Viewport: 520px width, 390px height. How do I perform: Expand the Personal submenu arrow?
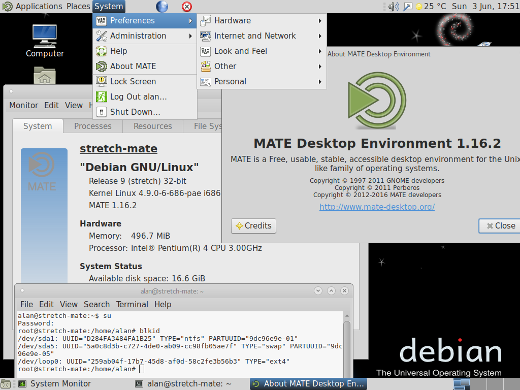tap(320, 82)
